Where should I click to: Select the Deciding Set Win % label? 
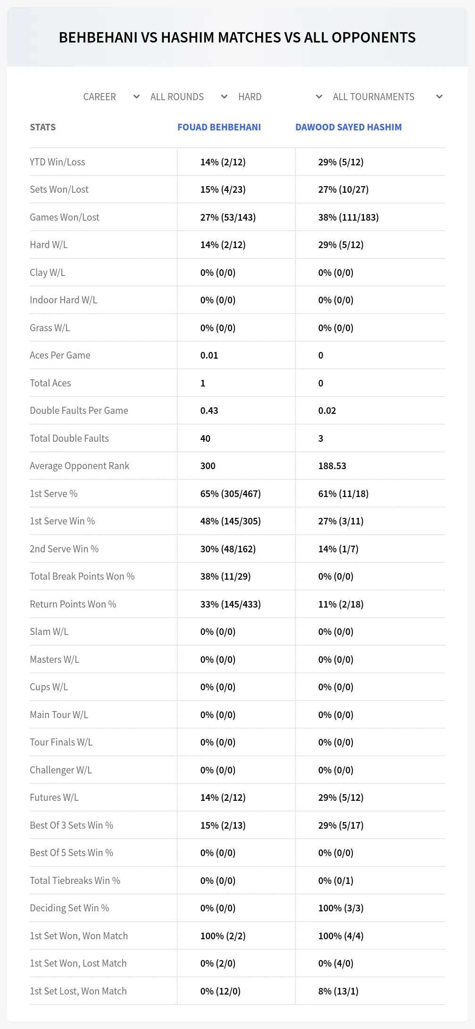coord(69,908)
